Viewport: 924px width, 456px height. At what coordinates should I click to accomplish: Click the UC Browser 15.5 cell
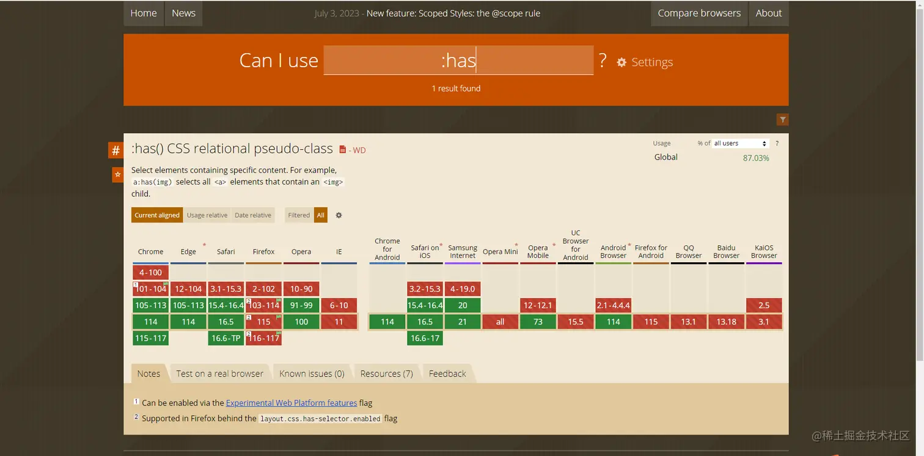[x=576, y=322]
